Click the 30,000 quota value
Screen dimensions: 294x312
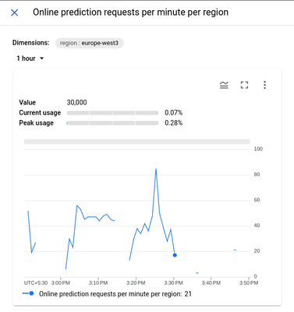tap(76, 102)
